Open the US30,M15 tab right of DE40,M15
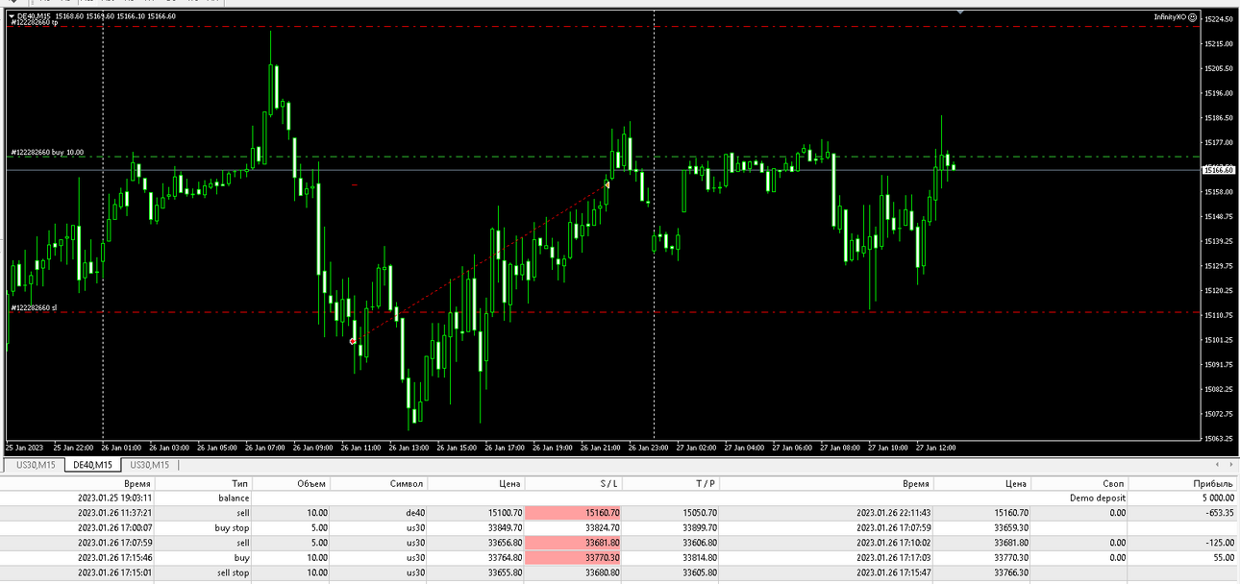Screen dimensions: 1240x584 click(149, 465)
